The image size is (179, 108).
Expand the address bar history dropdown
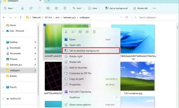[x=121, y=17]
